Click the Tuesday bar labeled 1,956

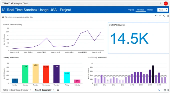(x=36, y=73)
